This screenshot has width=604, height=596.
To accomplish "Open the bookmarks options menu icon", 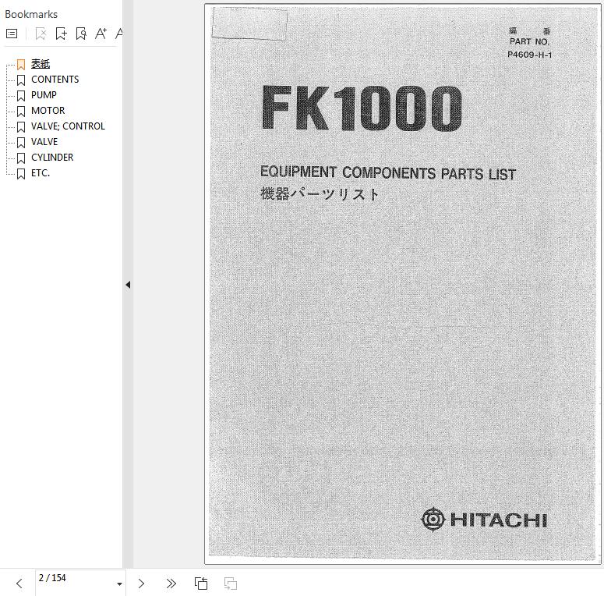I will pyautogui.click(x=12, y=34).
